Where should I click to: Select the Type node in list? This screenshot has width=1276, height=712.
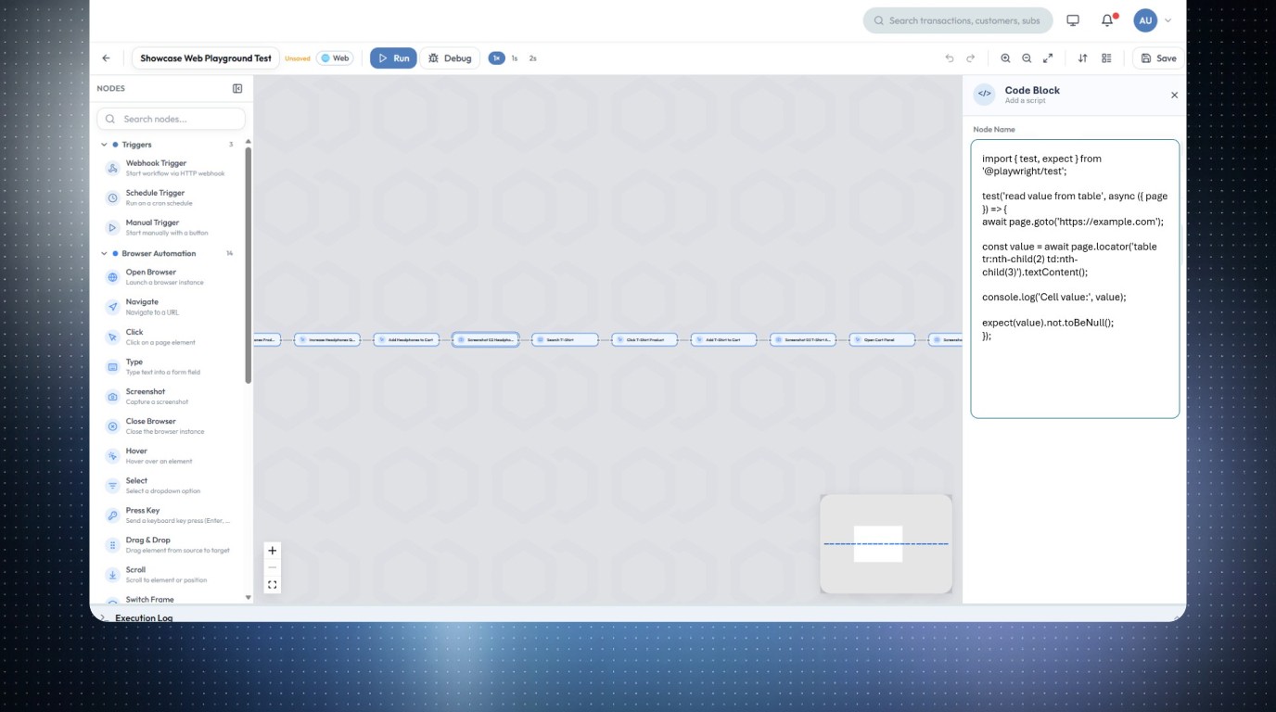coord(172,366)
